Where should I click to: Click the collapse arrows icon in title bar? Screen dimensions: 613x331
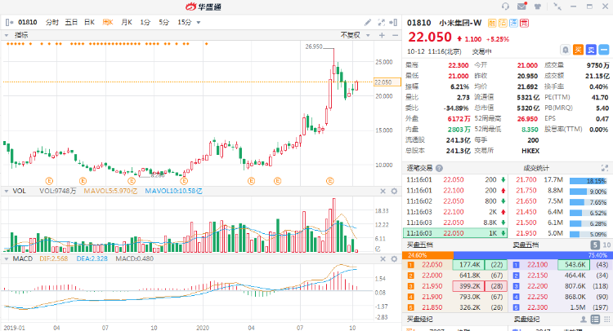pos(557,7)
